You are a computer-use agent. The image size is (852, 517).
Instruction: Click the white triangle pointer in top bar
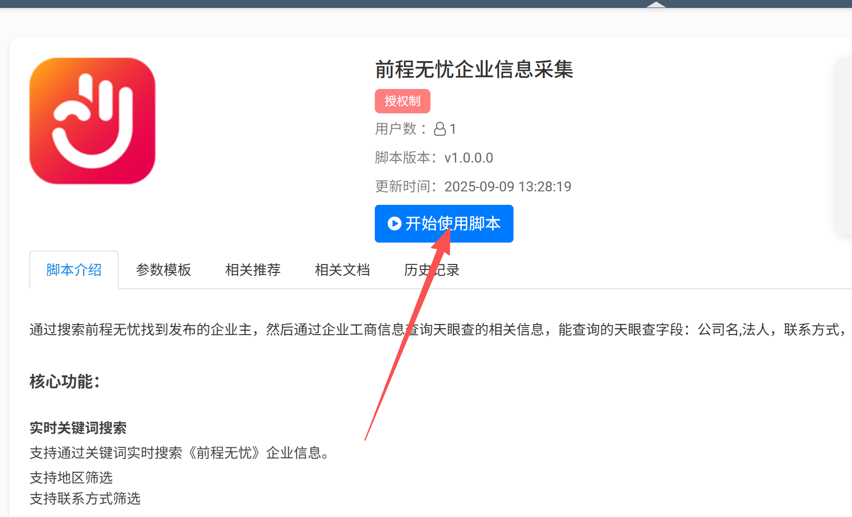point(656,4)
